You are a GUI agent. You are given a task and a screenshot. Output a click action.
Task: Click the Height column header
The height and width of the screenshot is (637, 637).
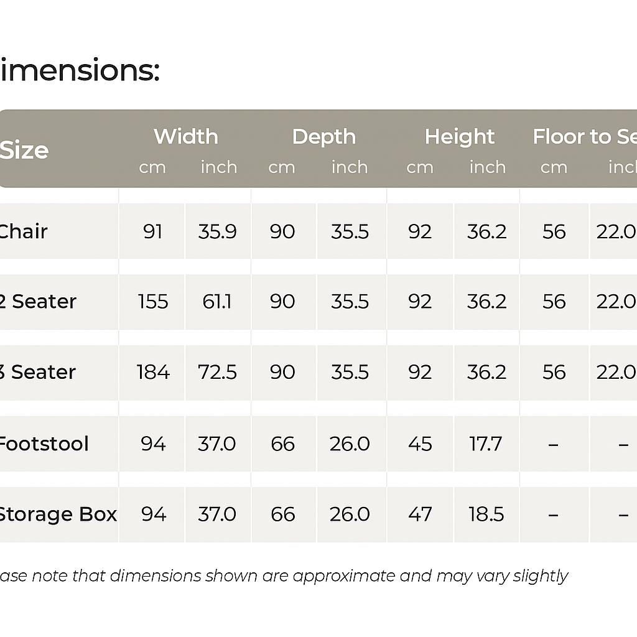tap(459, 137)
